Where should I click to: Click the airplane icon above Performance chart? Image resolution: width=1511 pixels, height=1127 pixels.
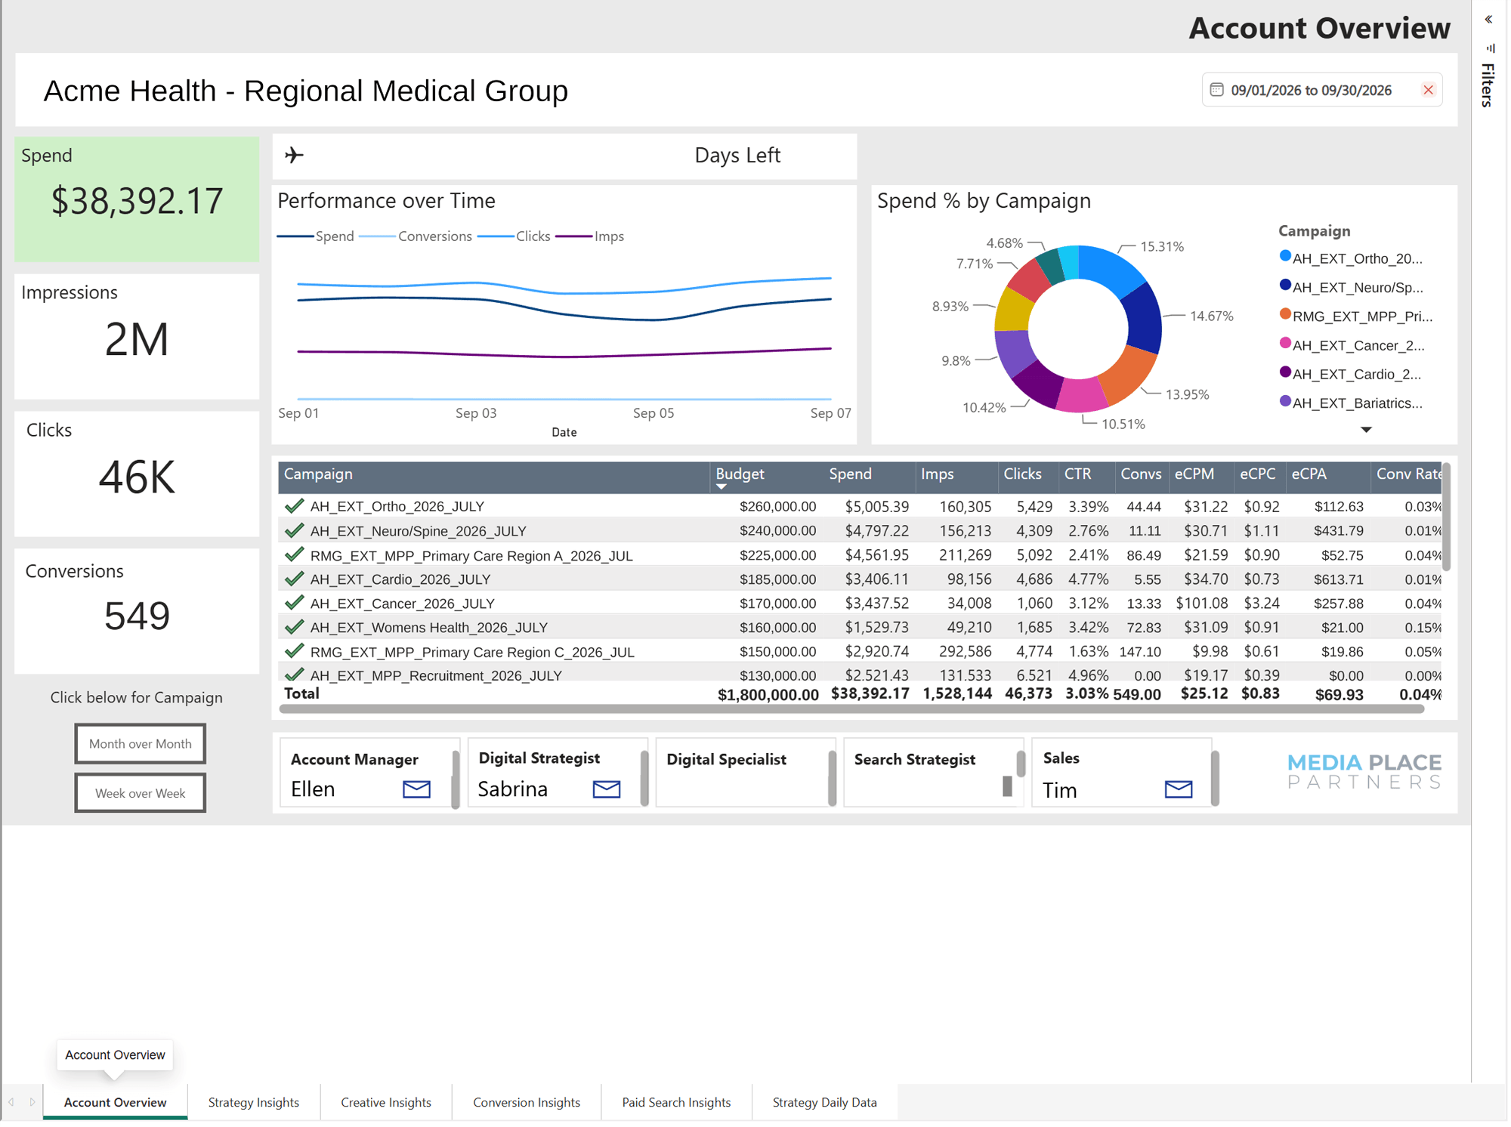(x=294, y=155)
